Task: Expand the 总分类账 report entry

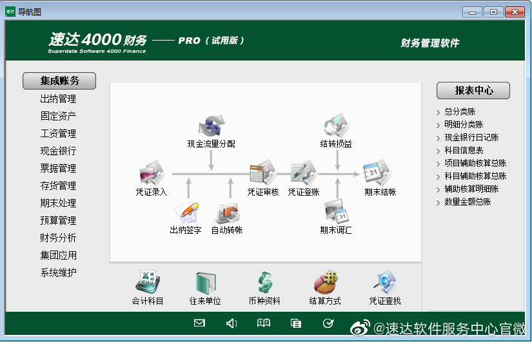Action: pyautogui.click(x=459, y=111)
